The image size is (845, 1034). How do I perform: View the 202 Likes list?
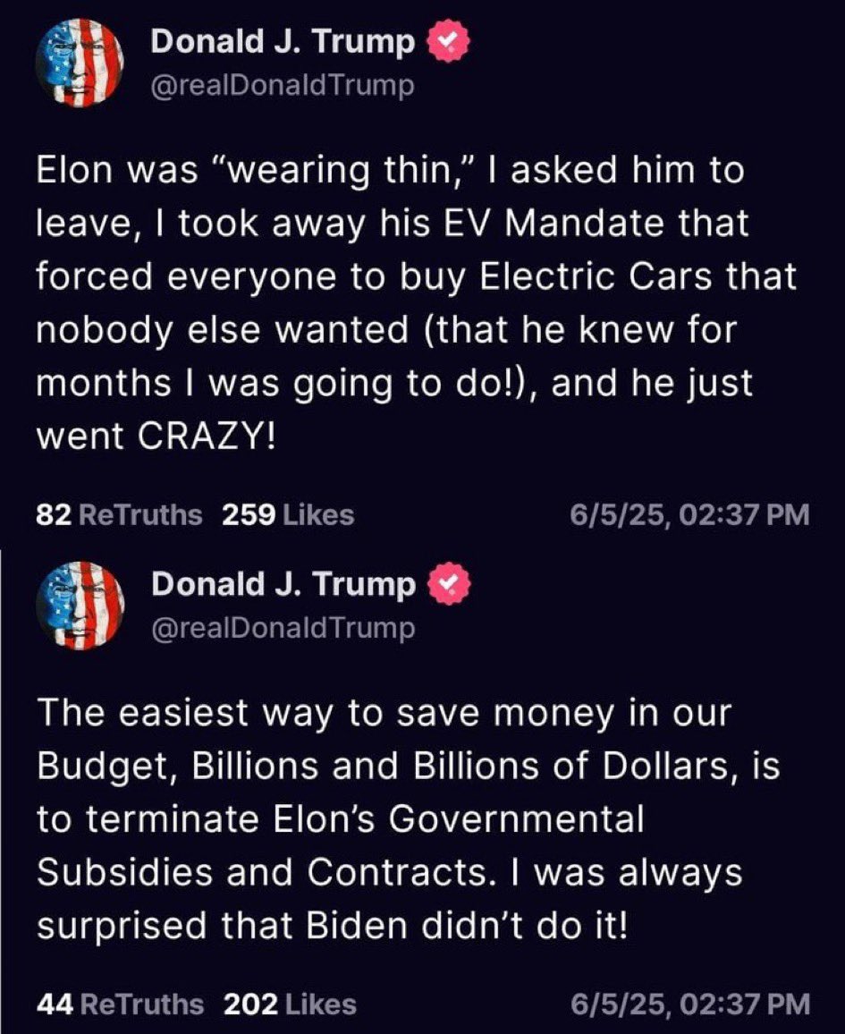[x=290, y=1004]
